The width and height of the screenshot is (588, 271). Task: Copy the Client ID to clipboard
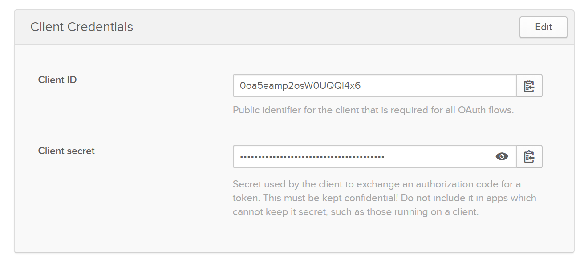[529, 86]
